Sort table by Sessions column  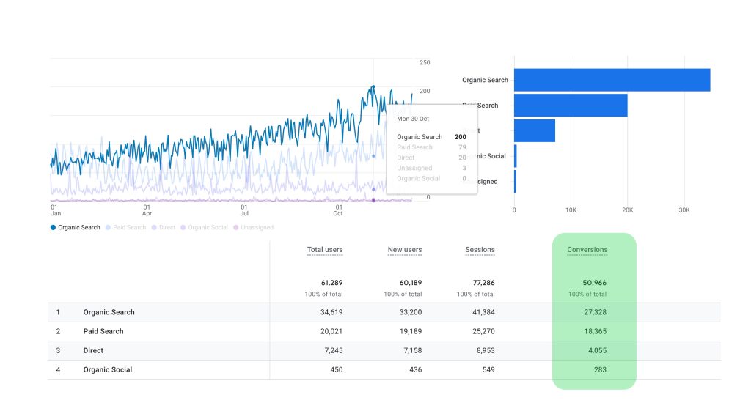pos(480,250)
